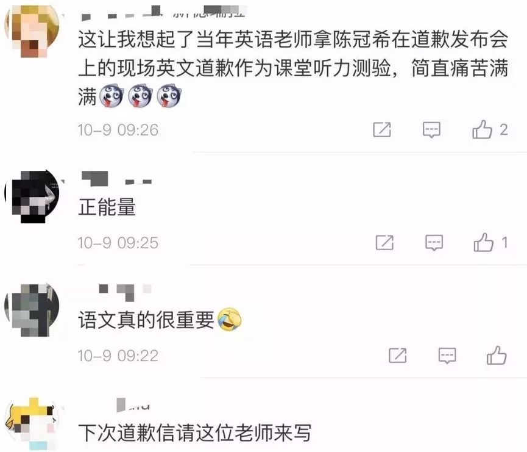This screenshot has height=452, width=527.
Task: Like the comment showing 2 likes
Action: pyautogui.click(x=482, y=129)
